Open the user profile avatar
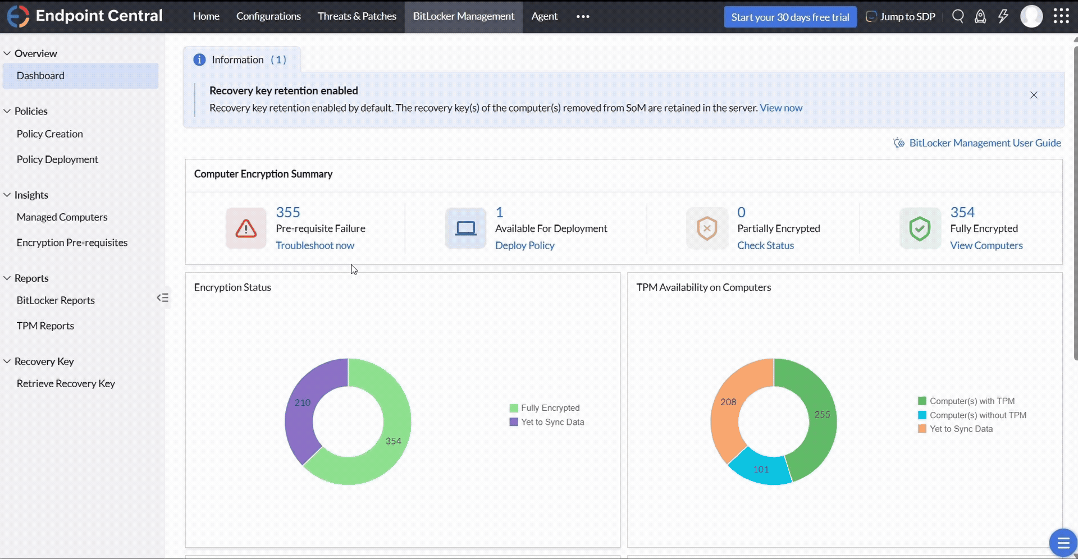Image resolution: width=1078 pixels, height=559 pixels. 1031,16
